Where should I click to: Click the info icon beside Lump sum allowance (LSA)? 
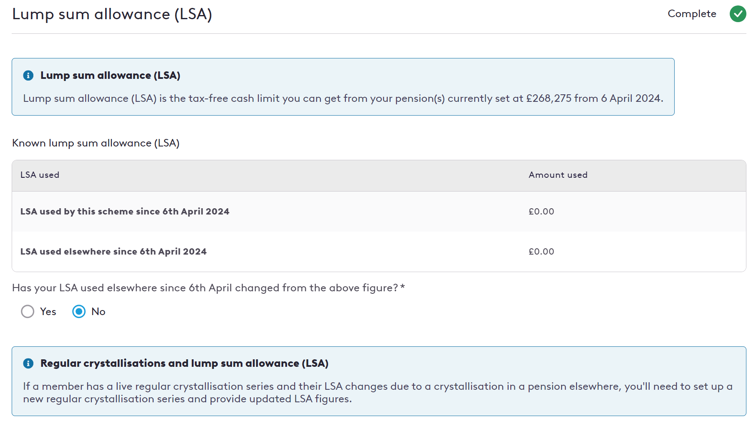[x=28, y=76]
